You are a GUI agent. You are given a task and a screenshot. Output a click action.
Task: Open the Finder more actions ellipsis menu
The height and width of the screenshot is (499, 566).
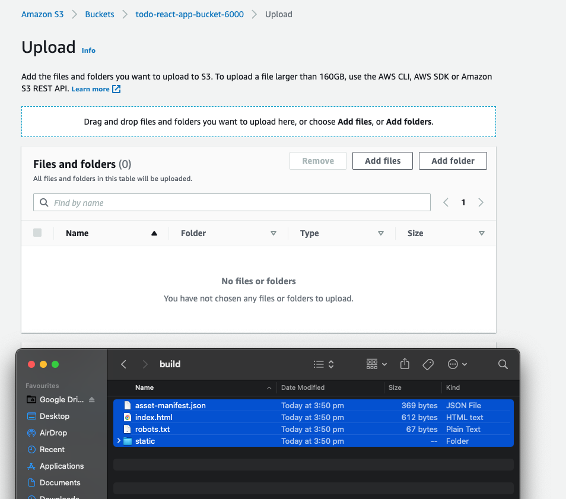tap(457, 364)
